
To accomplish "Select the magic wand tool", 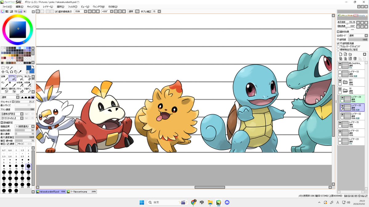I will pos(11,68).
